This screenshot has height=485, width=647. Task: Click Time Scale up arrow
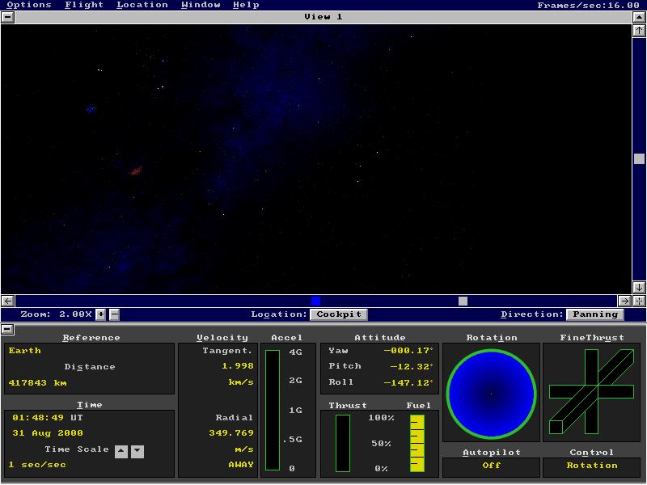(121, 451)
